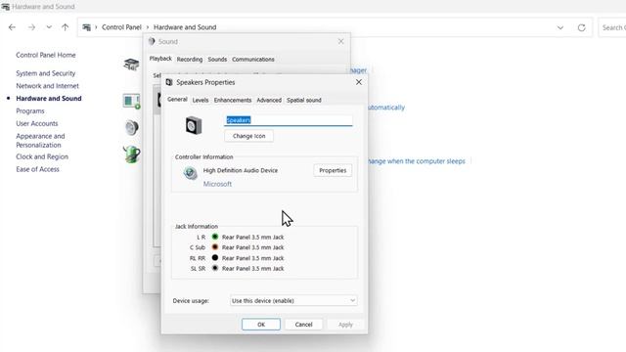Click Cancel in Speakers Properties

(303, 325)
